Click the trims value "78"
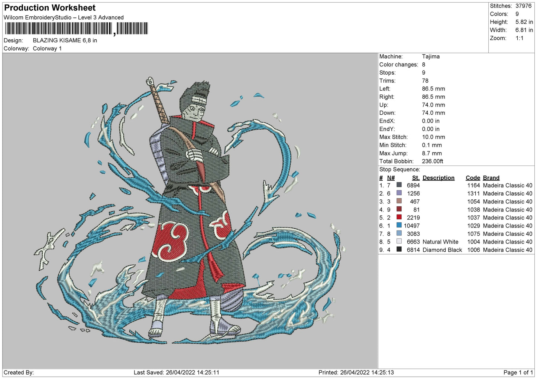The width and height of the screenshot is (537, 379). pyautogui.click(x=425, y=81)
